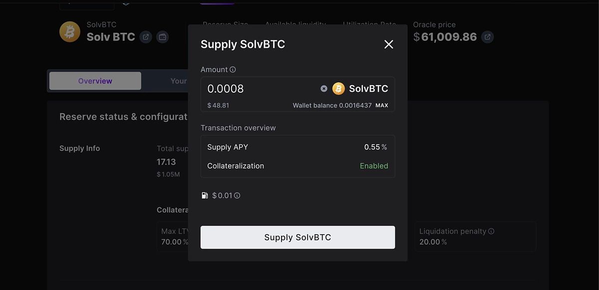
Task: Click the gas pump fee icon
Action: click(205, 196)
